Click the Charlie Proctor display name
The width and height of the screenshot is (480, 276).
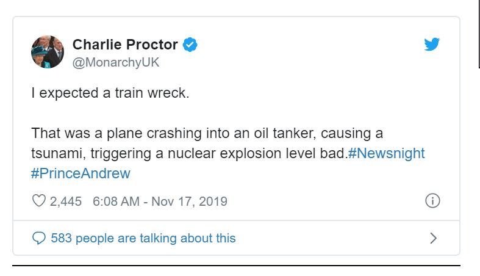click(125, 45)
